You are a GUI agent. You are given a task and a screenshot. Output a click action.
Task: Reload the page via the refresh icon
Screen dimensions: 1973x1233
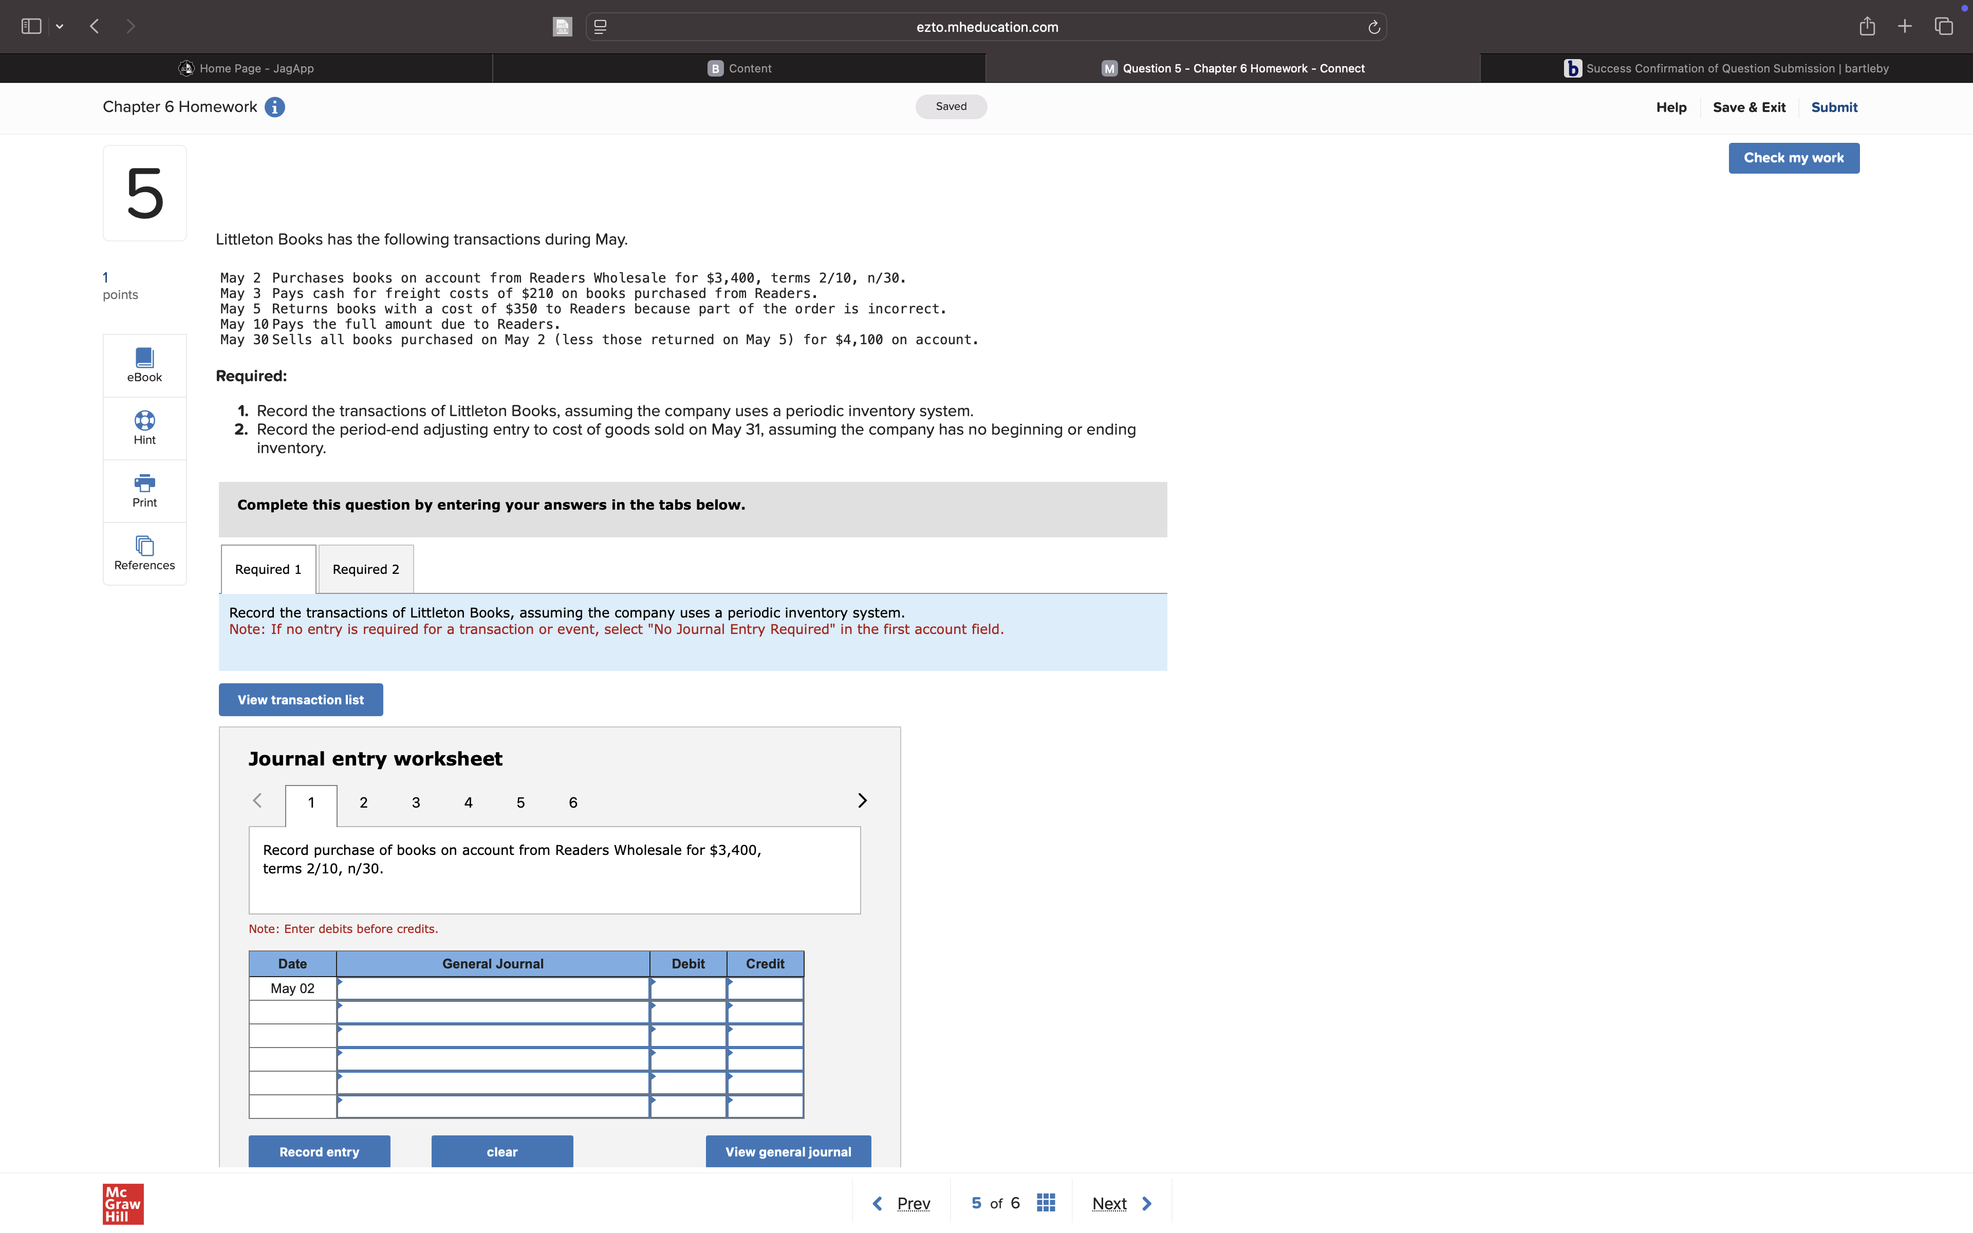pos(1373,26)
